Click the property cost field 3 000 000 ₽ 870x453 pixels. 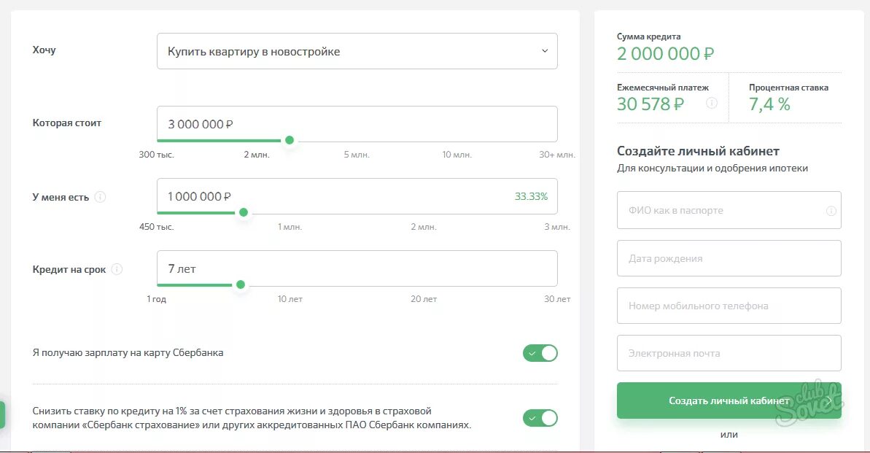click(357, 124)
